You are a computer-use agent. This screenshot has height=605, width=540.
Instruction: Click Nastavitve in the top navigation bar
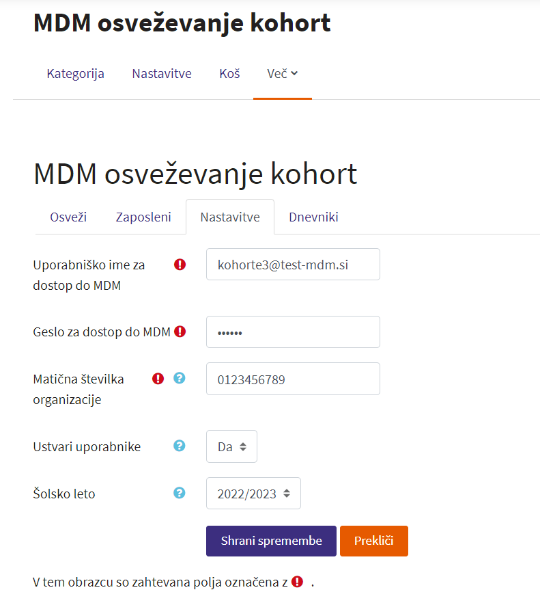162,74
